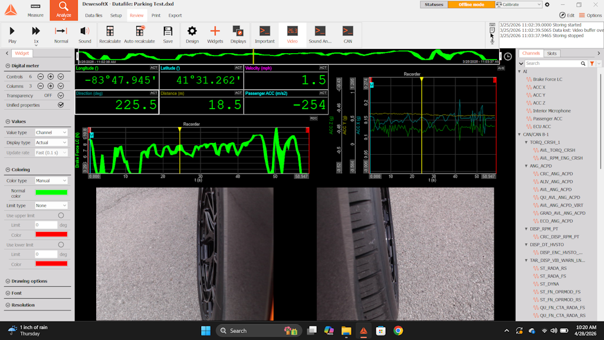Screen dimensions: 604x340
Task: Open the Color type dropdown
Action: [x=51, y=181]
